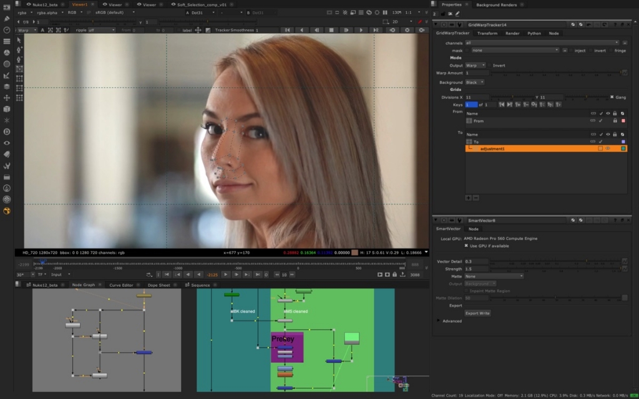Click the remove (−) grid layer button
Screen dimensions: 639x399
pyautogui.click(x=476, y=197)
